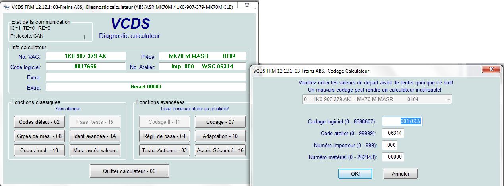The height and width of the screenshot is (186, 504).
Task: Click the Code atelier input field
Action: coord(393,133)
